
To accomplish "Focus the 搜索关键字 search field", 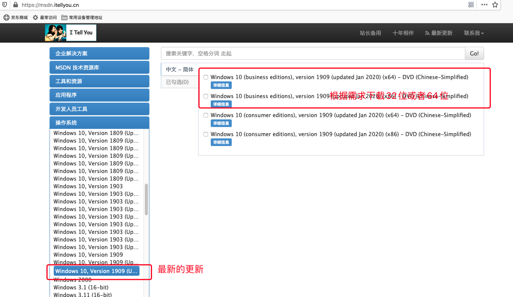I will click(313, 54).
